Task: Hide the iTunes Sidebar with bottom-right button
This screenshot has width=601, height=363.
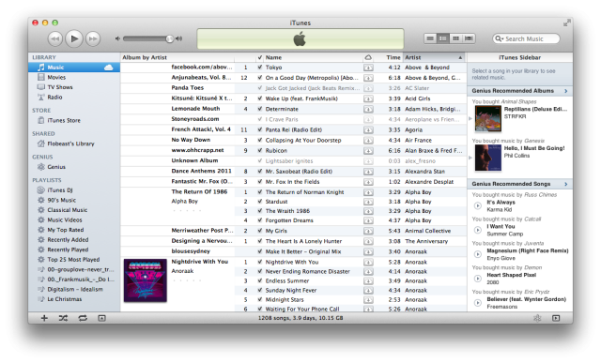Action: tap(556, 318)
